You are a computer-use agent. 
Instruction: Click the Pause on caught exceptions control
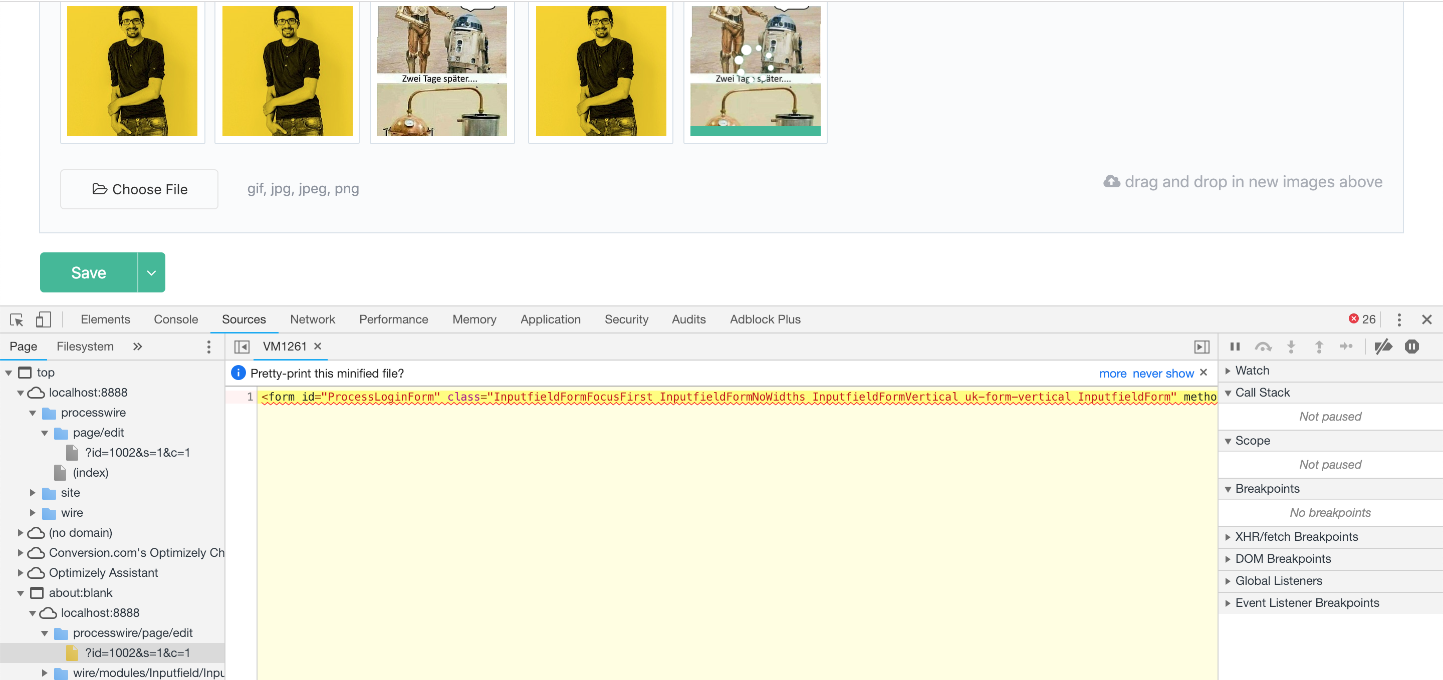[x=1411, y=347]
